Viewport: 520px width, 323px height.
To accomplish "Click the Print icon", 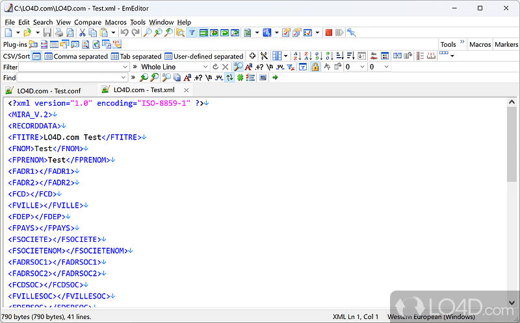I will 59,32.
